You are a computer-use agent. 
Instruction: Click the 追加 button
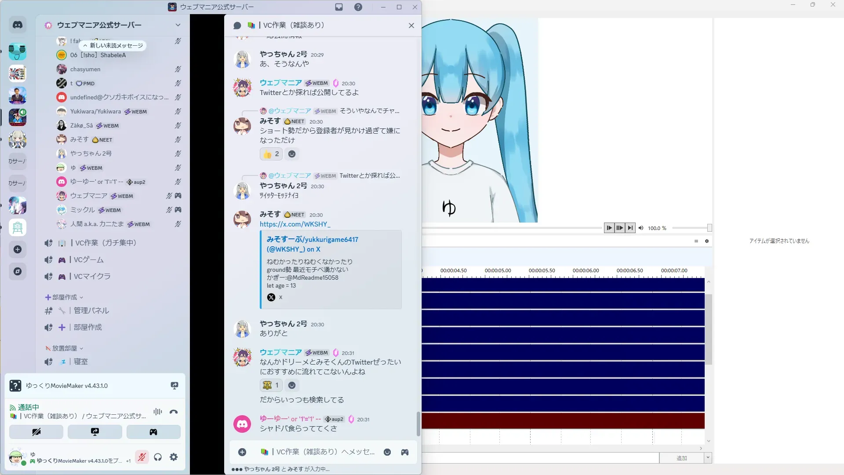pos(681,458)
